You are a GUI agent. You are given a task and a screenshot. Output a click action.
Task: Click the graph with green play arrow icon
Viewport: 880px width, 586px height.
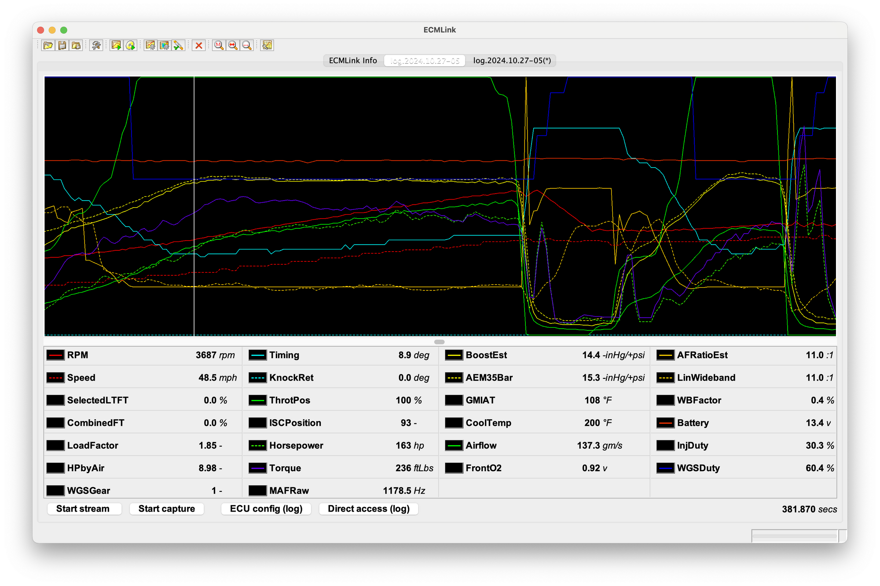coord(116,45)
